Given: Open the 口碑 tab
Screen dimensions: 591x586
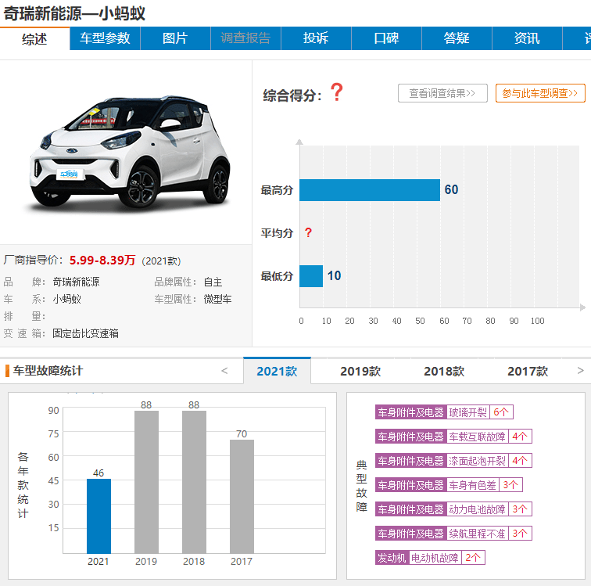Looking at the screenshot, I should click(386, 38).
